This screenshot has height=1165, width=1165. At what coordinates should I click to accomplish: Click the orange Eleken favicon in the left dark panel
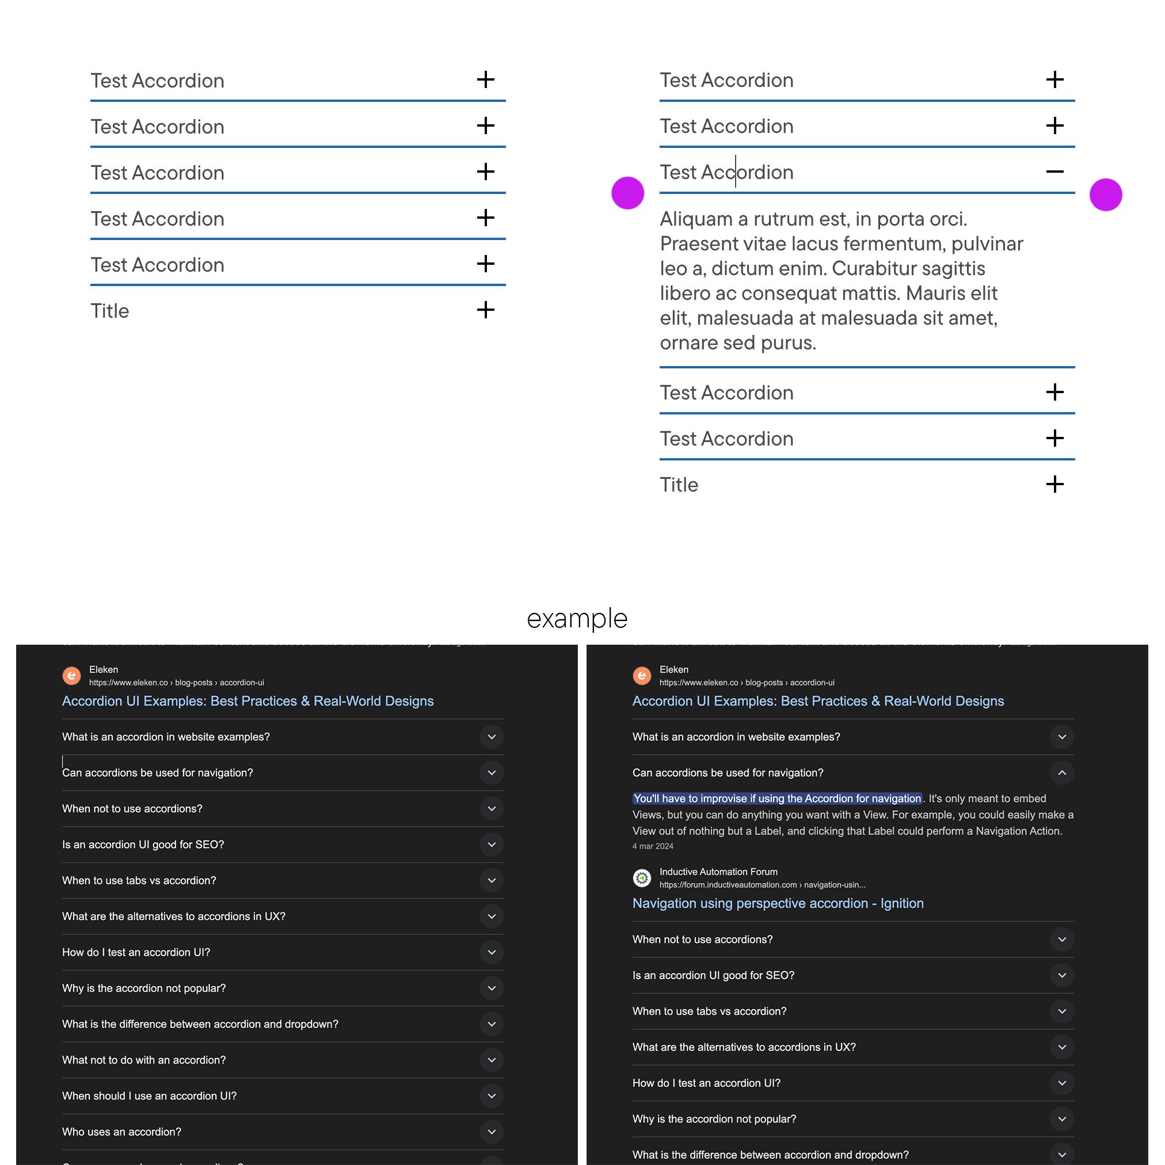[x=72, y=676]
